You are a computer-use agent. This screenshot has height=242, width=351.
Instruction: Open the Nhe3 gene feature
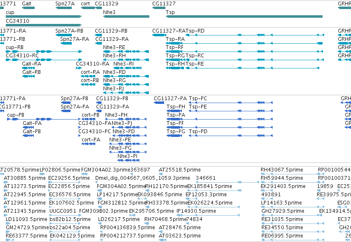[126, 16]
